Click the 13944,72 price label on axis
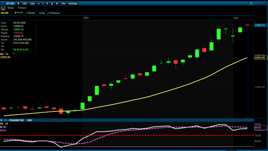Screen dimensions: 268x151 260,25
